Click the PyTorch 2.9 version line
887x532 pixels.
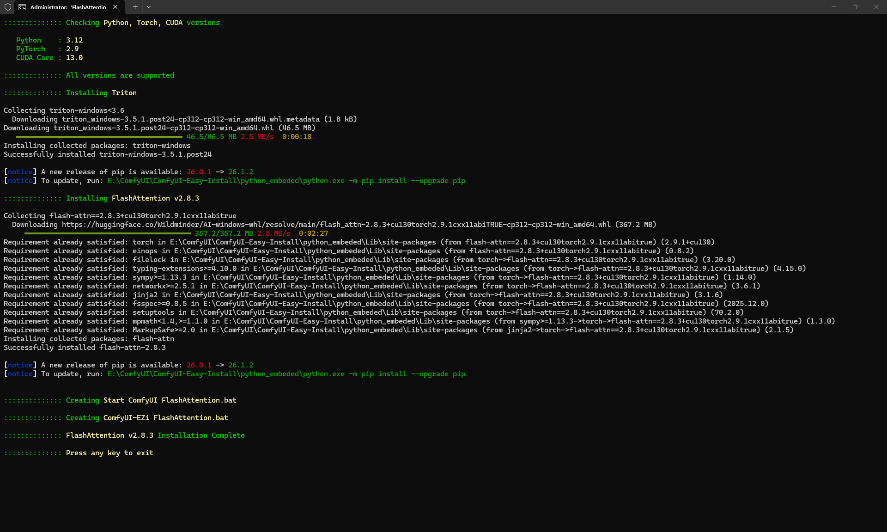[x=47, y=49]
